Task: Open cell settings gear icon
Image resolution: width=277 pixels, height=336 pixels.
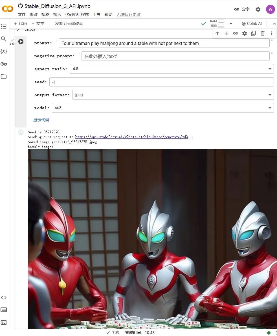Action: tap(245, 33)
